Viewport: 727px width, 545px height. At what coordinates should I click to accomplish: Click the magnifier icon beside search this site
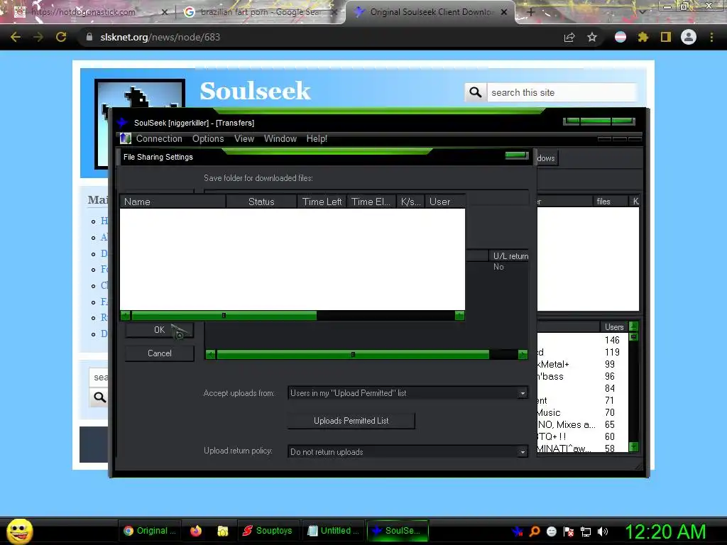click(475, 92)
